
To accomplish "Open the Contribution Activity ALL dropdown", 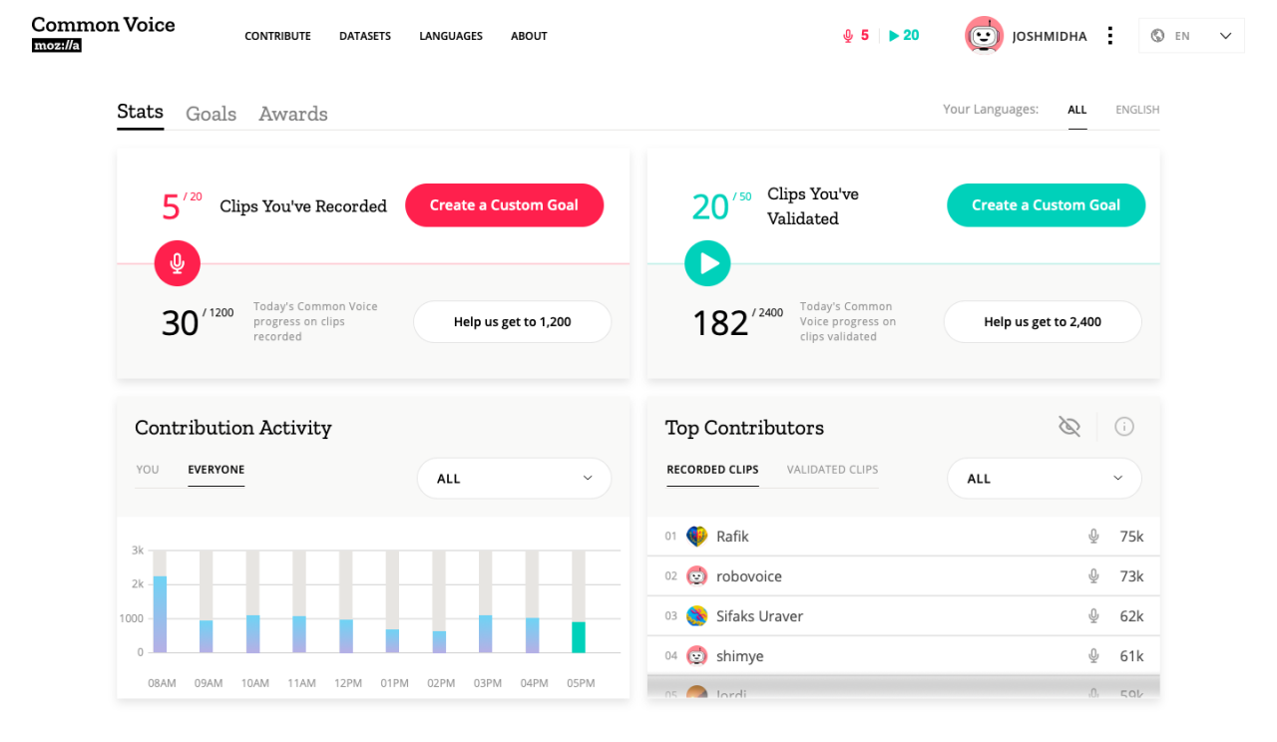I will (514, 479).
